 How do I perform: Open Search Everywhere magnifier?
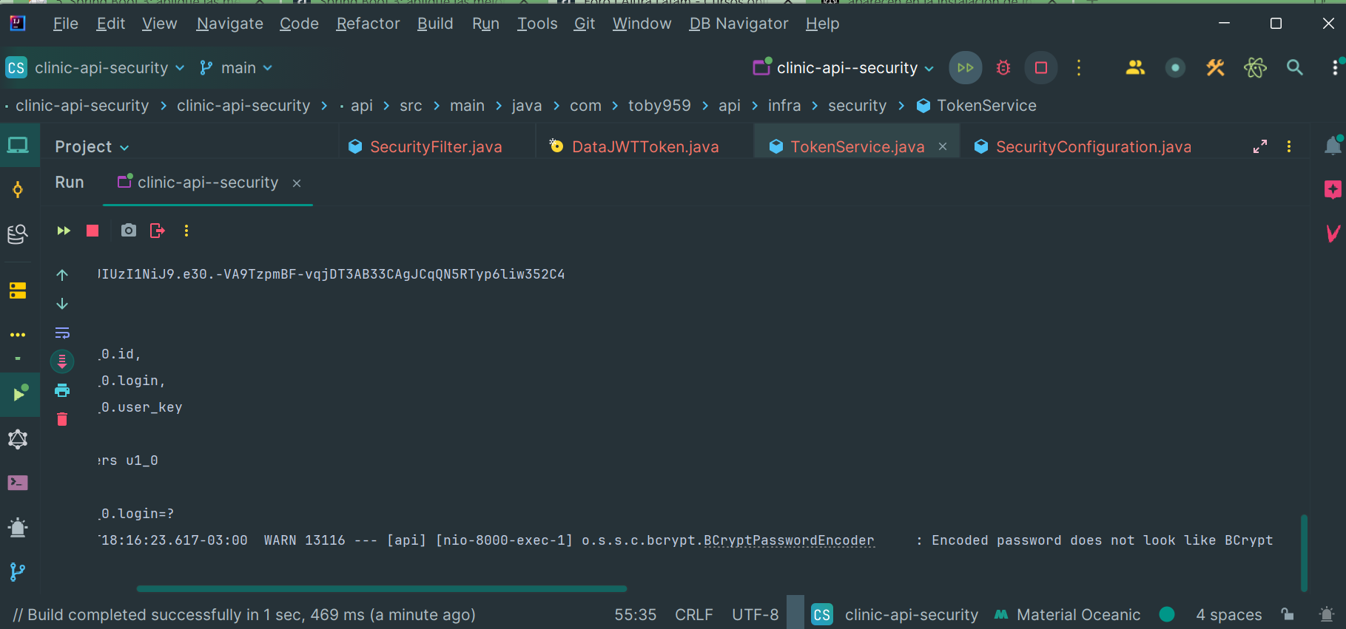1294,68
